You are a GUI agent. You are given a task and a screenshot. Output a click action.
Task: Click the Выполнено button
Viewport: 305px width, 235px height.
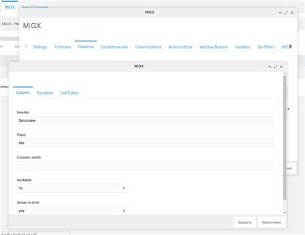(x=272, y=222)
